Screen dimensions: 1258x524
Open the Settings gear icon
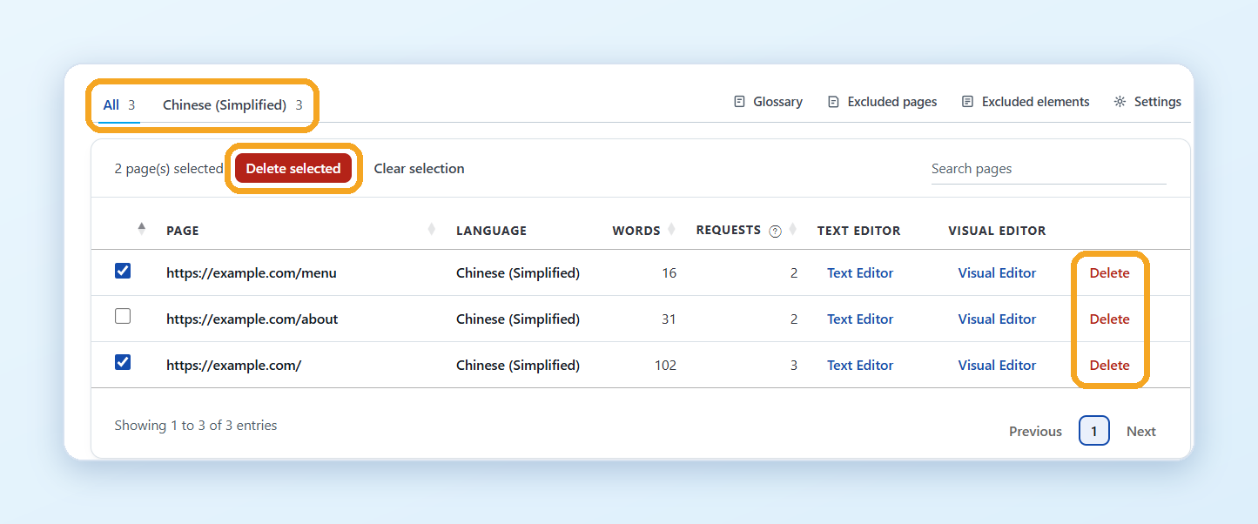(x=1120, y=102)
